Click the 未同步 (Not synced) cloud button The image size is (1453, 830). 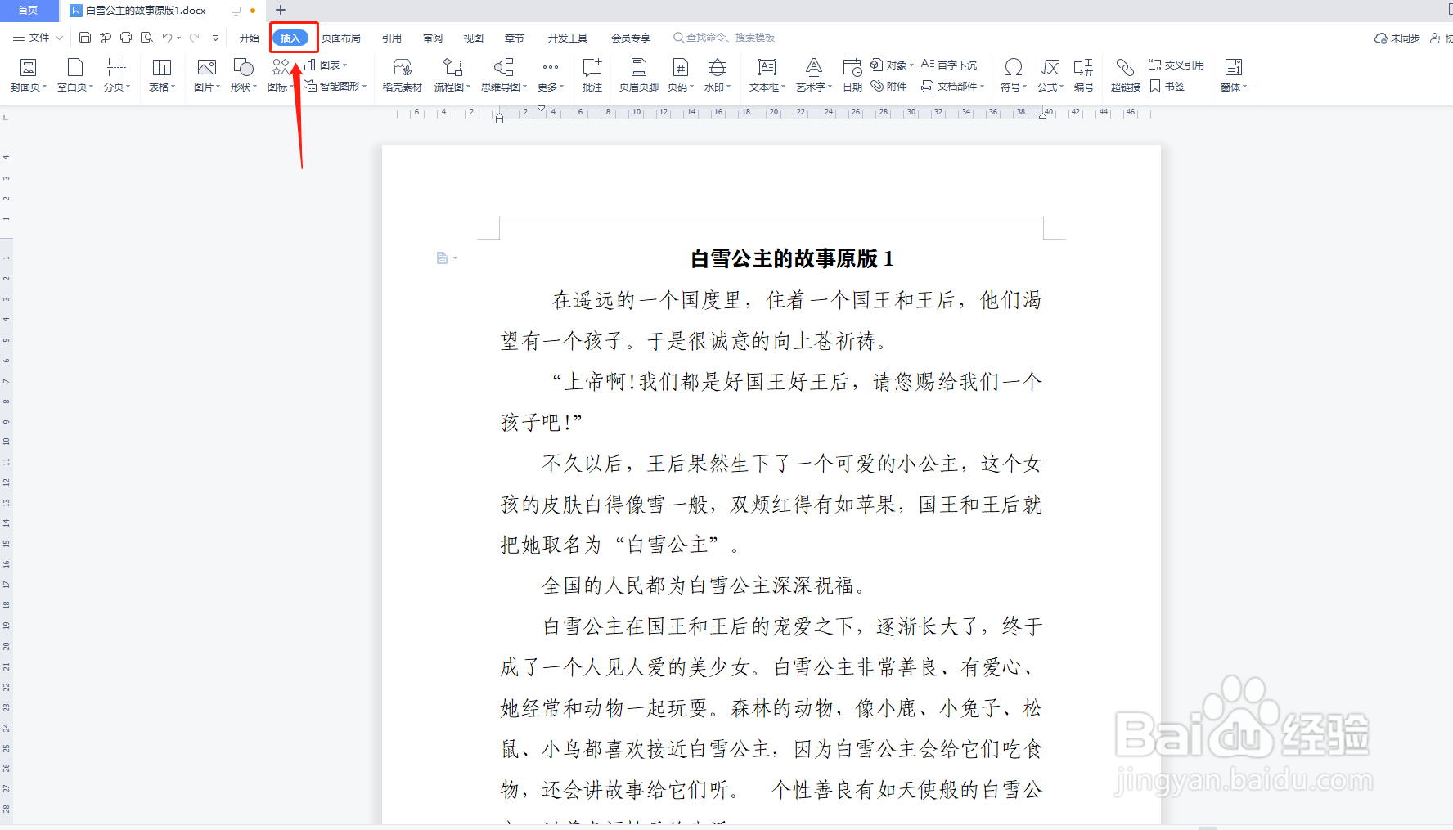(1397, 38)
